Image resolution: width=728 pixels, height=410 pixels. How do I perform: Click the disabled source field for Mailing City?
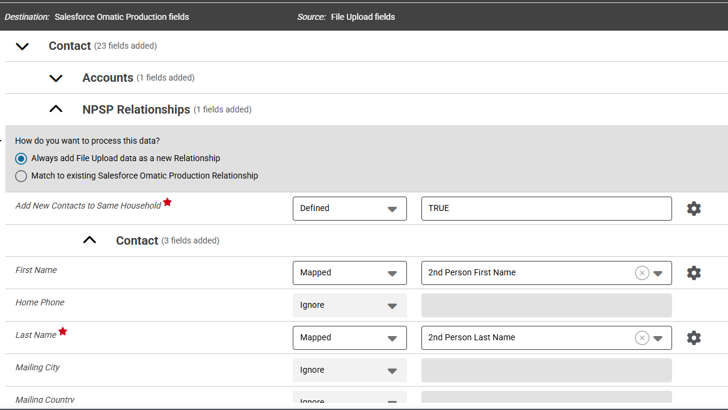tap(546, 370)
